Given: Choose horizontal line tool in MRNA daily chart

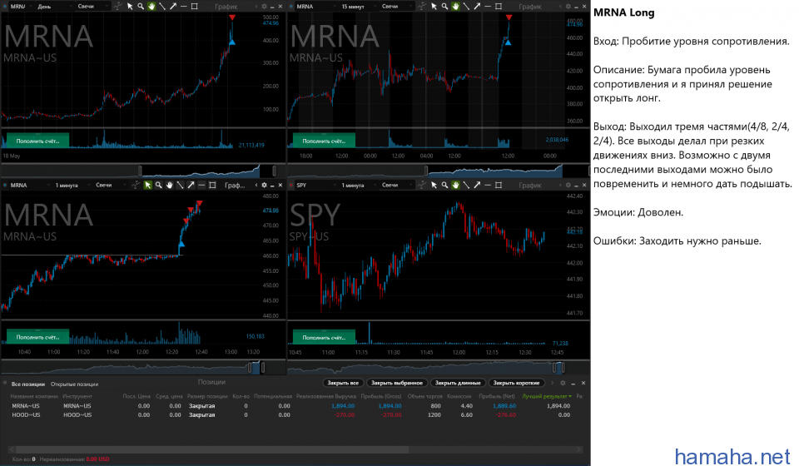Looking at the screenshot, I should [183, 6].
